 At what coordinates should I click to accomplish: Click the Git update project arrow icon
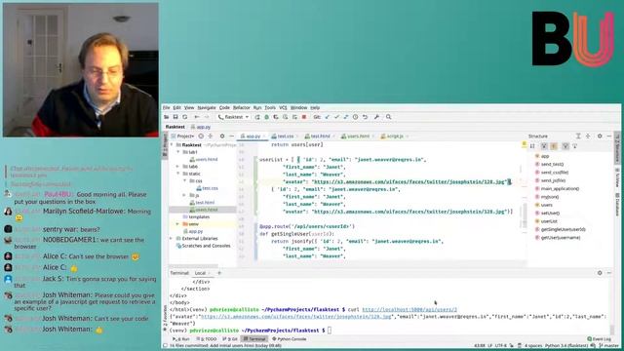[328, 117]
